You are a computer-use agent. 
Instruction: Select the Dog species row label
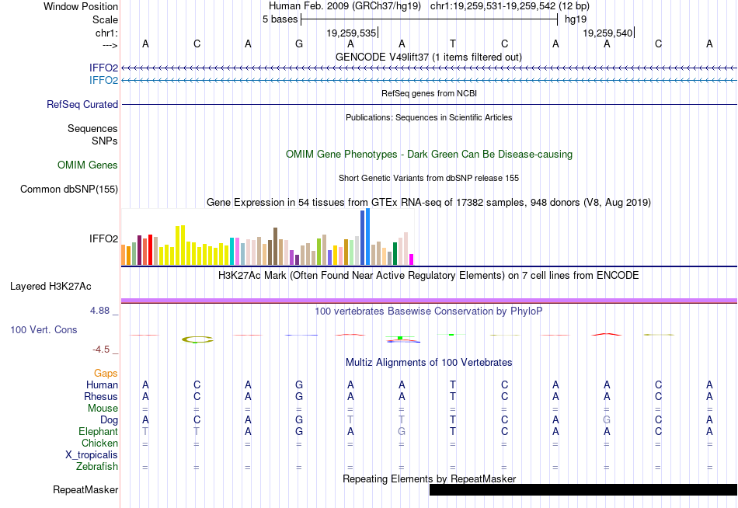coord(109,420)
